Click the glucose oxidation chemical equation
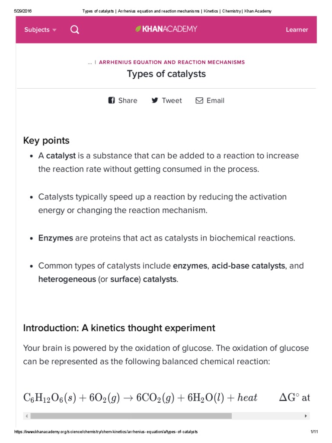This screenshot has height=443, width=332. tap(140, 398)
